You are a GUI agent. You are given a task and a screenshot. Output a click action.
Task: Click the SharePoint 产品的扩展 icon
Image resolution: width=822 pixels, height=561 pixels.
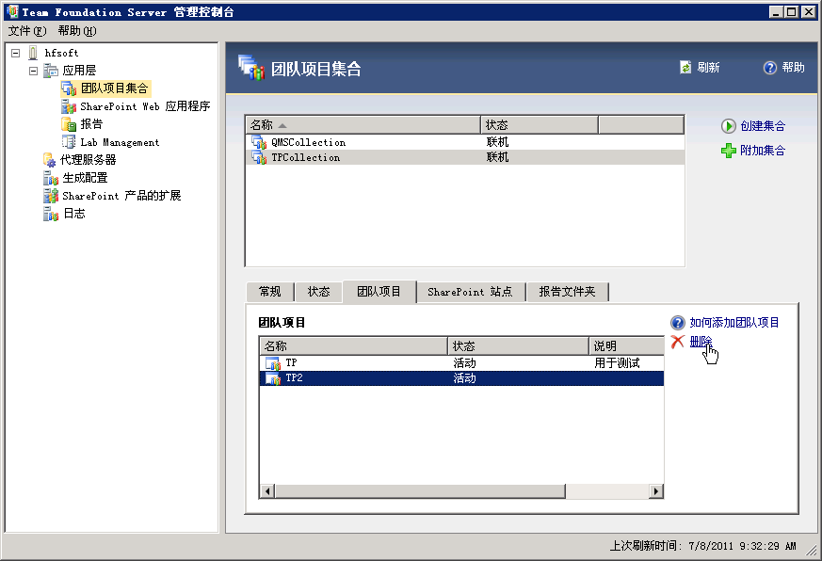pos(51,196)
